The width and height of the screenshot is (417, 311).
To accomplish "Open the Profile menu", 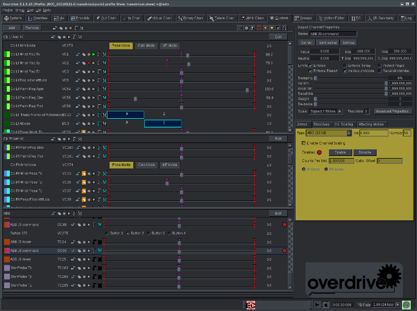I will click(x=7, y=10).
